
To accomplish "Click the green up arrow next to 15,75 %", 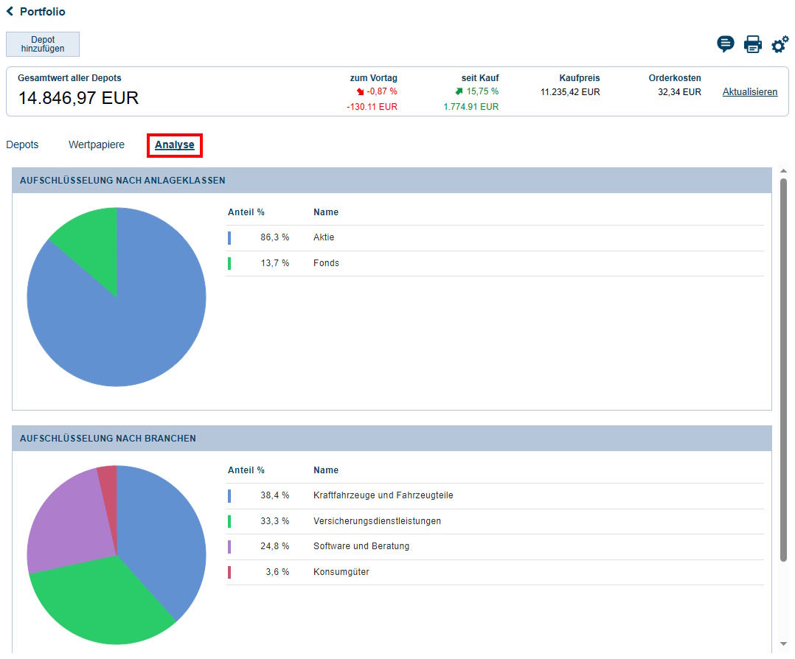I will (x=459, y=91).
